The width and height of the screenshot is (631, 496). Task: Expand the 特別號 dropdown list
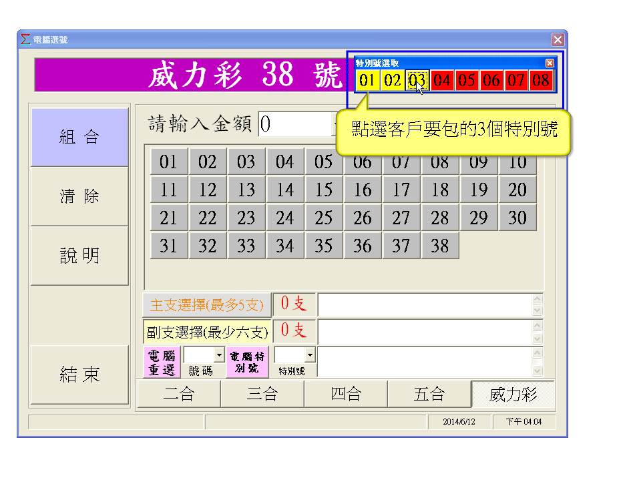pyautogui.click(x=309, y=355)
